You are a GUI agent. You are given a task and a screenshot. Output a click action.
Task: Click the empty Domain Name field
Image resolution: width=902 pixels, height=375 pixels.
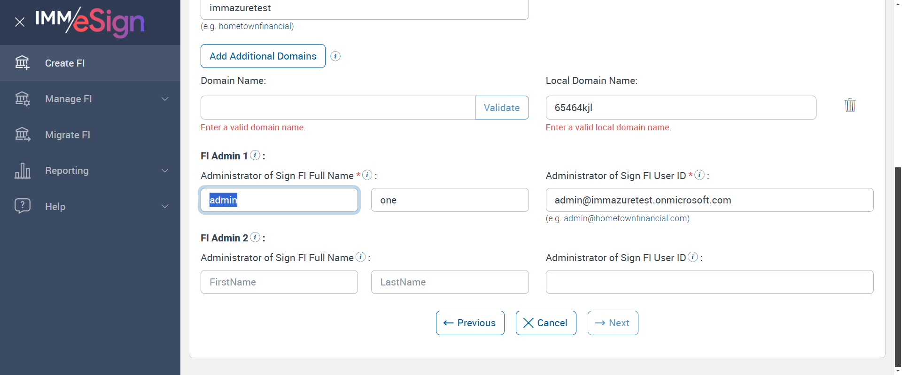tap(338, 108)
